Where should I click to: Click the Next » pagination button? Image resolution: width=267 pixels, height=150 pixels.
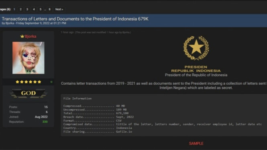point(59,9)
